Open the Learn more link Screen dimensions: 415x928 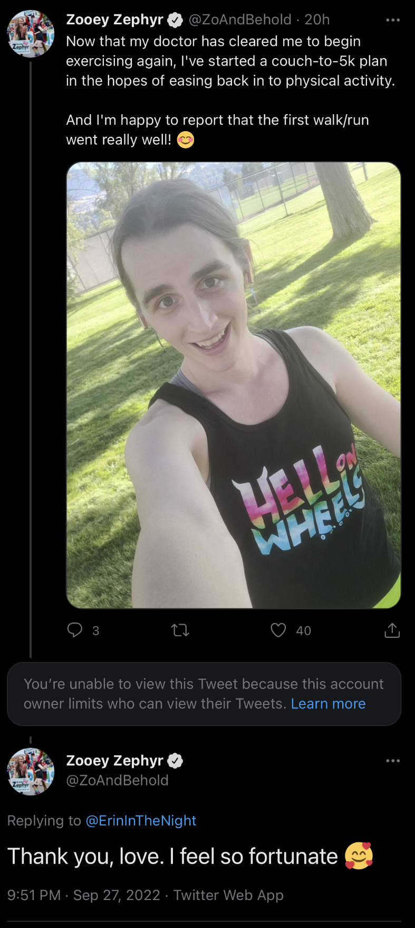328,704
